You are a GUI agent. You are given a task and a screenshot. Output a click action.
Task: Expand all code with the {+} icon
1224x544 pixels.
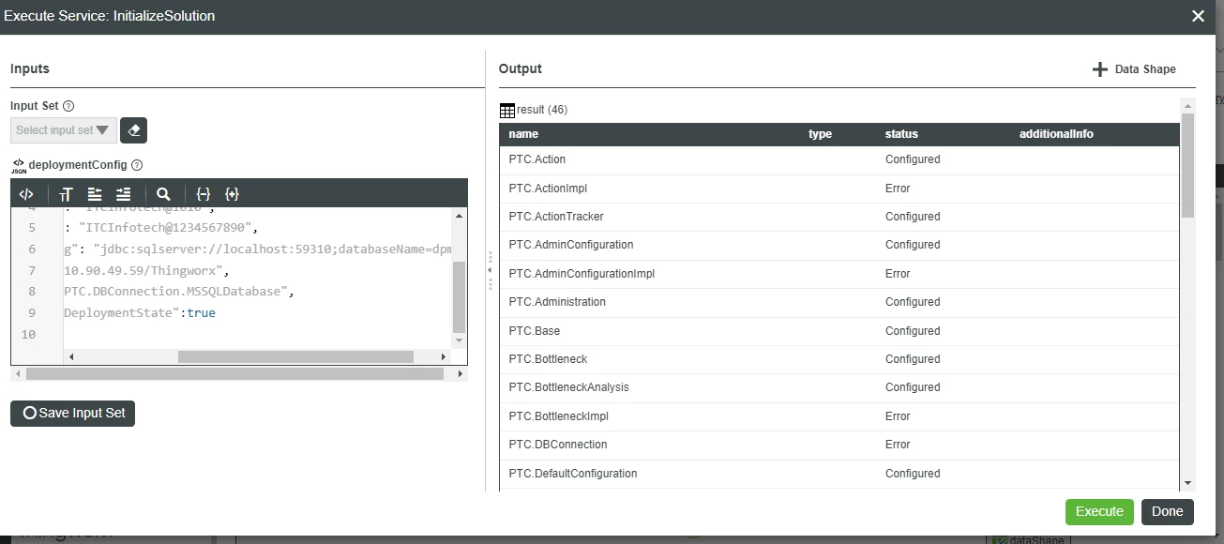pyautogui.click(x=233, y=194)
